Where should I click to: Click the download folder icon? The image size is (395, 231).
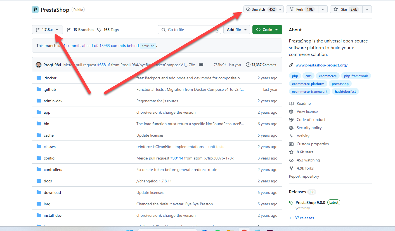[39, 192]
